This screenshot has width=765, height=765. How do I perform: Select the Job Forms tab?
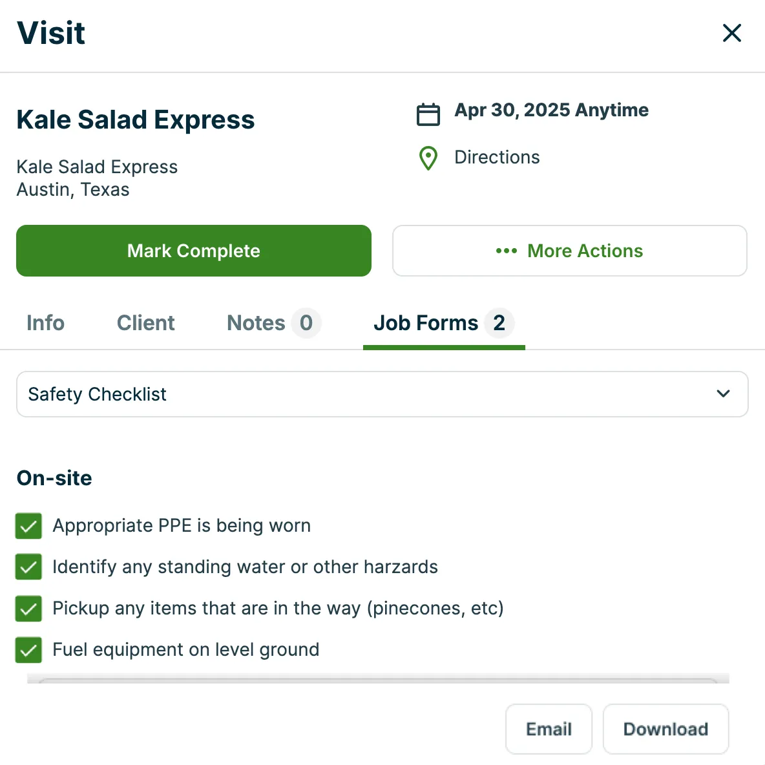click(x=444, y=323)
